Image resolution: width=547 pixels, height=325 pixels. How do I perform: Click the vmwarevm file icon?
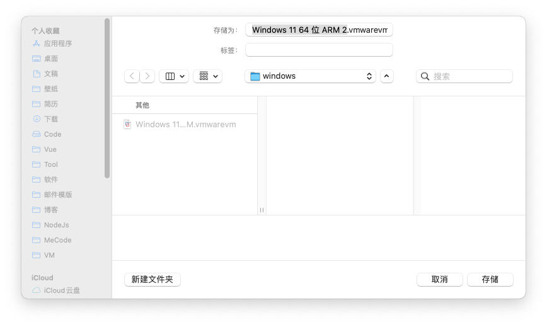pyautogui.click(x=127, y=124)
